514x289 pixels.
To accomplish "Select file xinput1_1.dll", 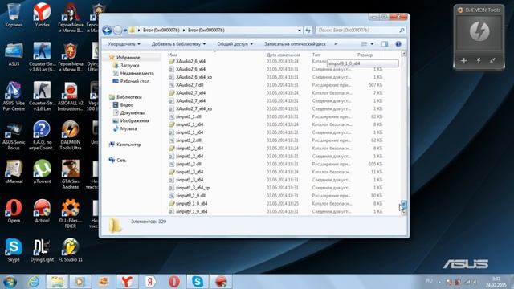I will pos(189,116).
